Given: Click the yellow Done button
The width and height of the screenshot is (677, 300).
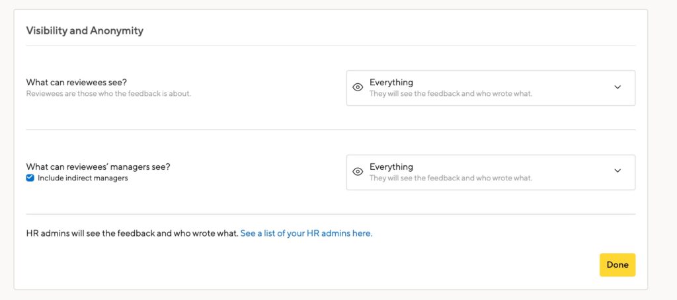Looking at the screenshot, I should tap(617, 264).
